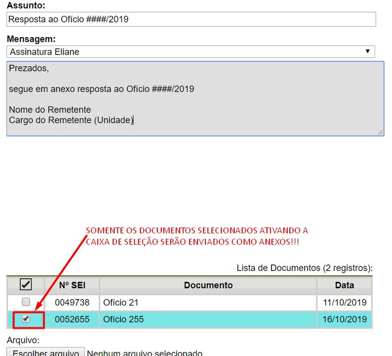Uncheck the box for document 0052655
The width and height of the screenshot is (392, 356).
tap(26, 319)
